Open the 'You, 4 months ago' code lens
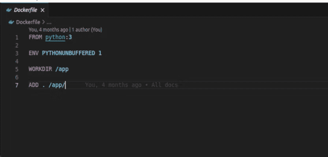Viewport: 328px width, 157px height. 48,30
